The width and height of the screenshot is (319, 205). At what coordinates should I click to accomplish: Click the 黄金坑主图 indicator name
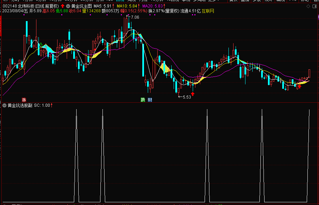click(81, 6)
